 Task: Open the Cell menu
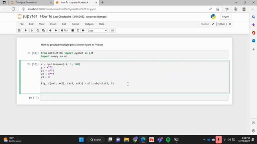tap(64, 24)
